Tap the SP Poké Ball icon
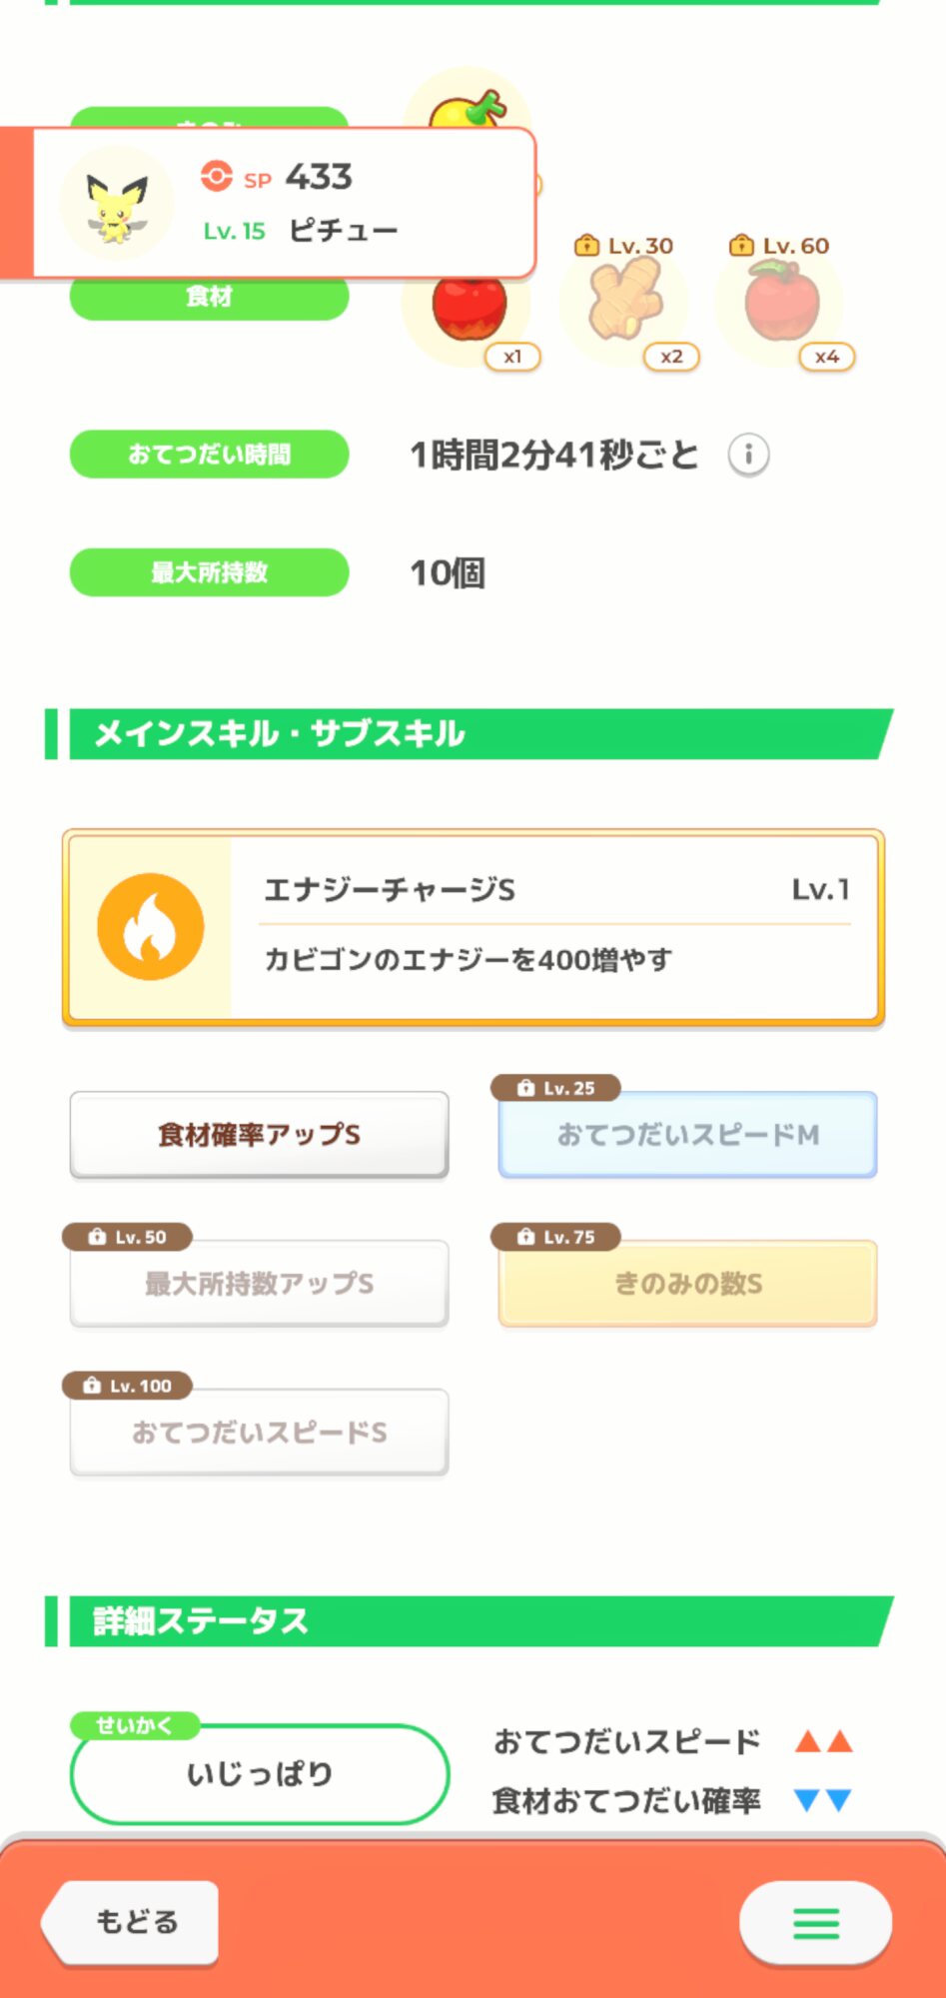Viewport: 946px width, 1998px height. (x=216, y=177)
